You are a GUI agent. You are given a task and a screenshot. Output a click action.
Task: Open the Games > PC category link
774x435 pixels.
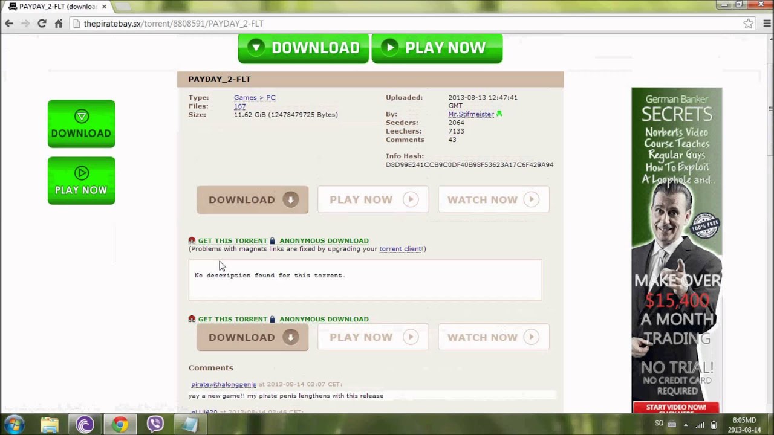pos(255,97)
